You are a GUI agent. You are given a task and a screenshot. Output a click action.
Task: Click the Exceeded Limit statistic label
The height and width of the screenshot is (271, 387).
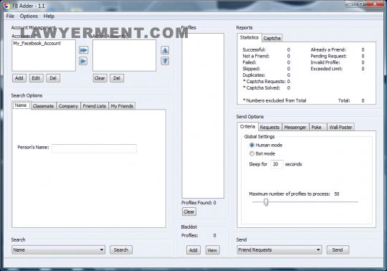pos(327,69)
